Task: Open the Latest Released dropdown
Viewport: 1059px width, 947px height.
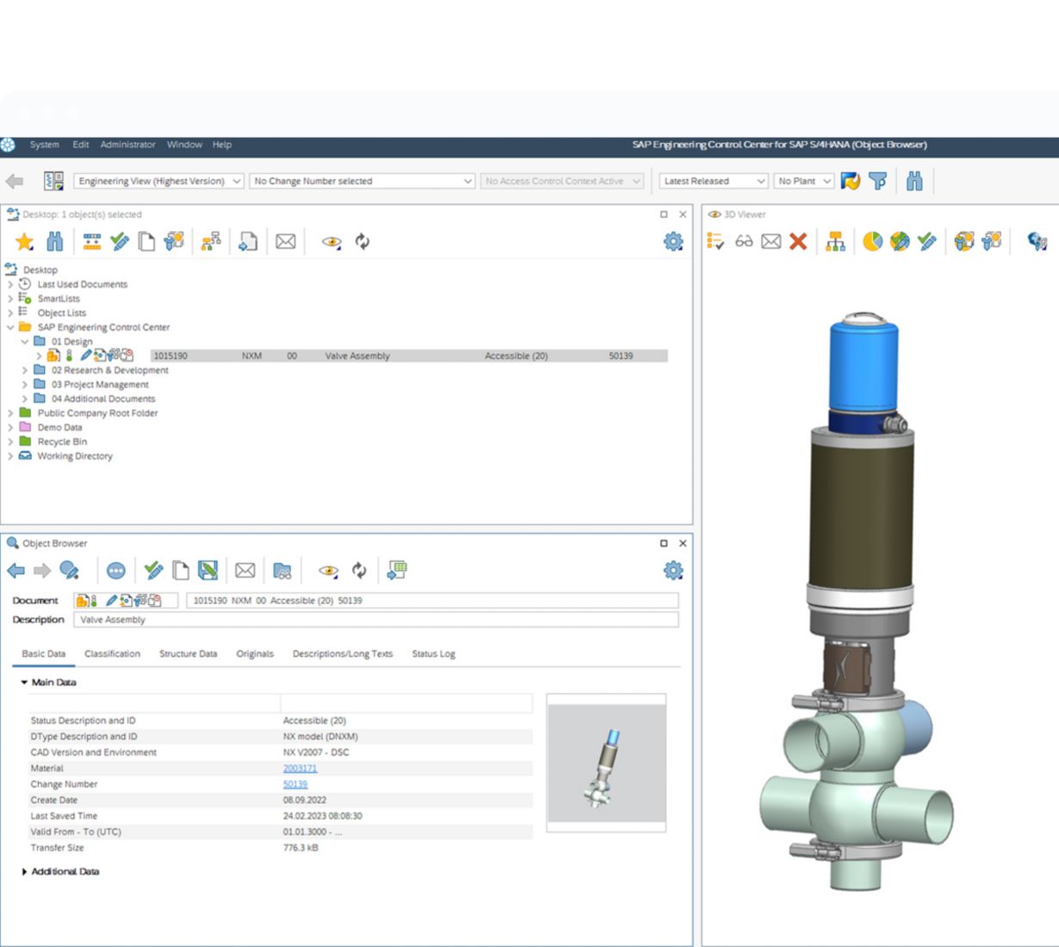Action: (x=714, y=181)
